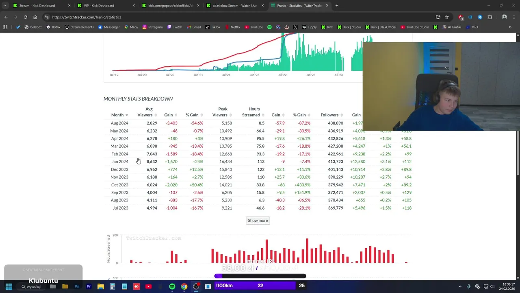Screen dimensions: 520x293
Task: Show hidden tray icons chevron
Action: tap(460, 286)
